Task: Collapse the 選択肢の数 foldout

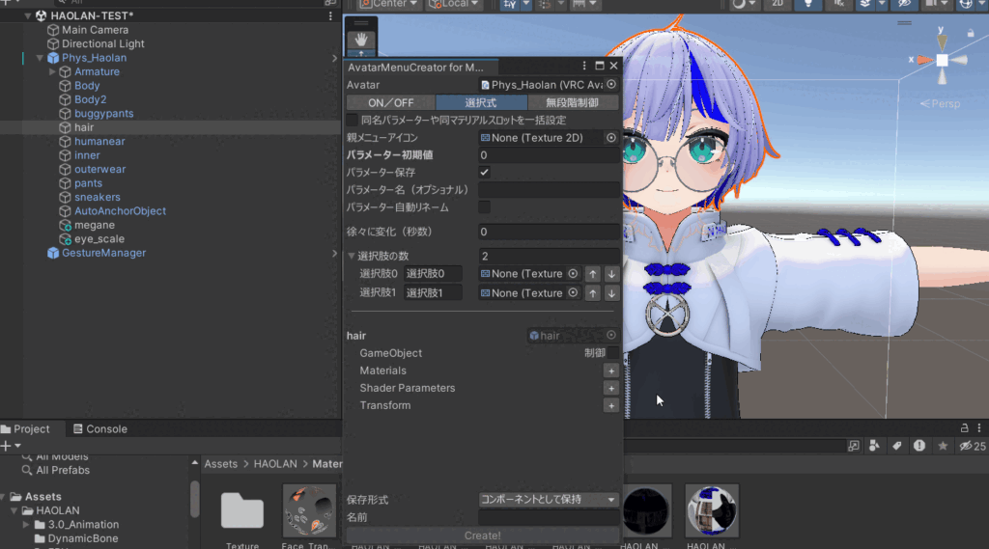Action: (x=352, y=256)
